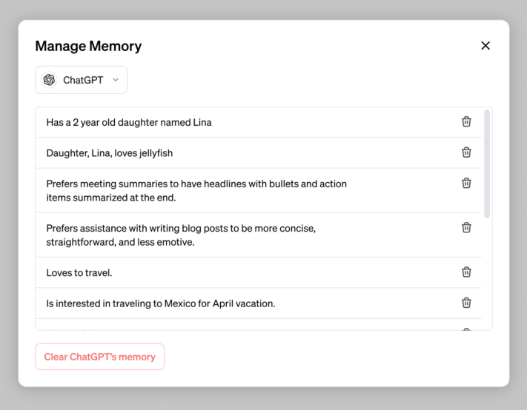Select the 'Has a 2 year old daughter' row
The height and width of the screenshot is (410, 527).
(259, 122)
